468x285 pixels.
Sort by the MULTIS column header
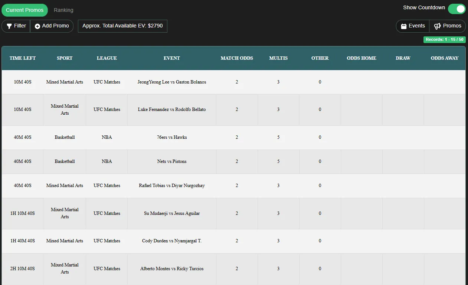(x=278, y=58)
